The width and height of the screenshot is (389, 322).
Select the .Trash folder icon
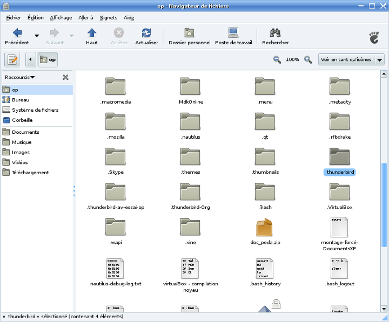click(265, 192)
